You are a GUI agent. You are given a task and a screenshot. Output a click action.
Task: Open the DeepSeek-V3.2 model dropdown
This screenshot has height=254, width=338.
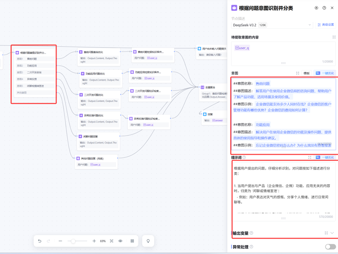coord(272,25)
